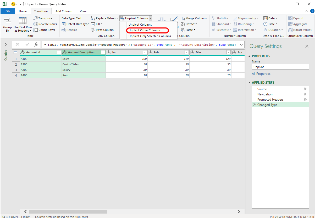The height and width of the screenshot is (218, 315).
Task: Click the Aggregate tool
Action: (298, 24)
